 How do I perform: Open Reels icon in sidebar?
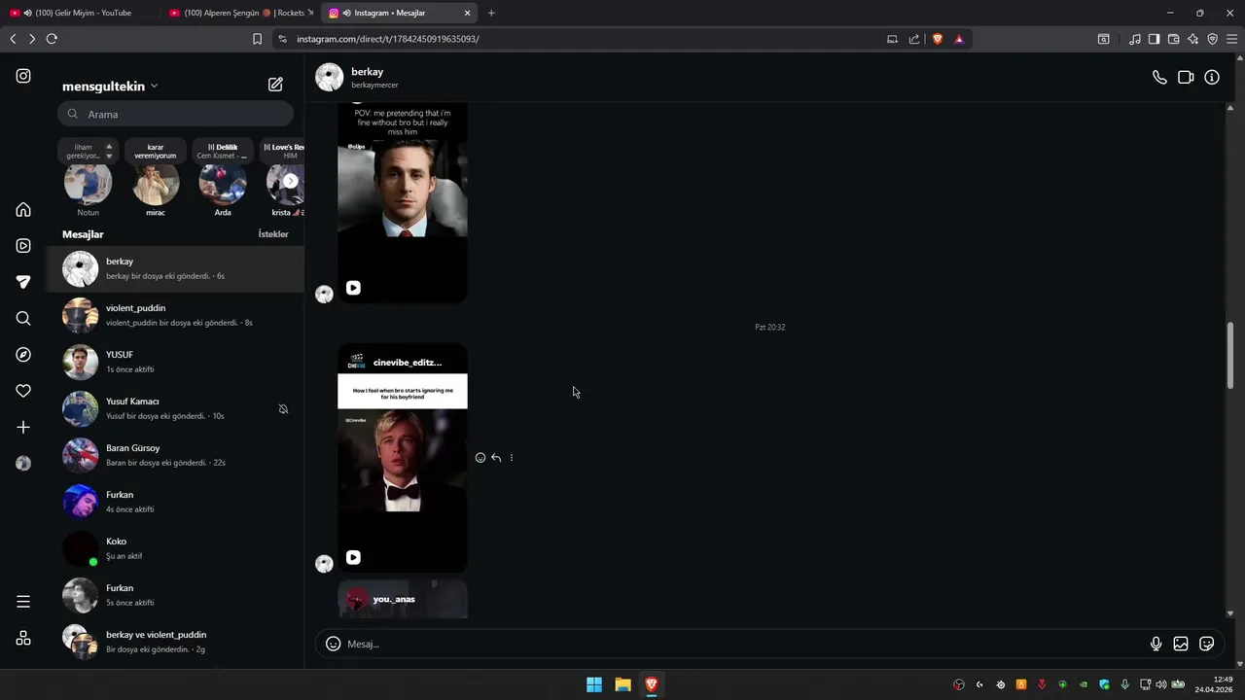[x=23, y=246]
